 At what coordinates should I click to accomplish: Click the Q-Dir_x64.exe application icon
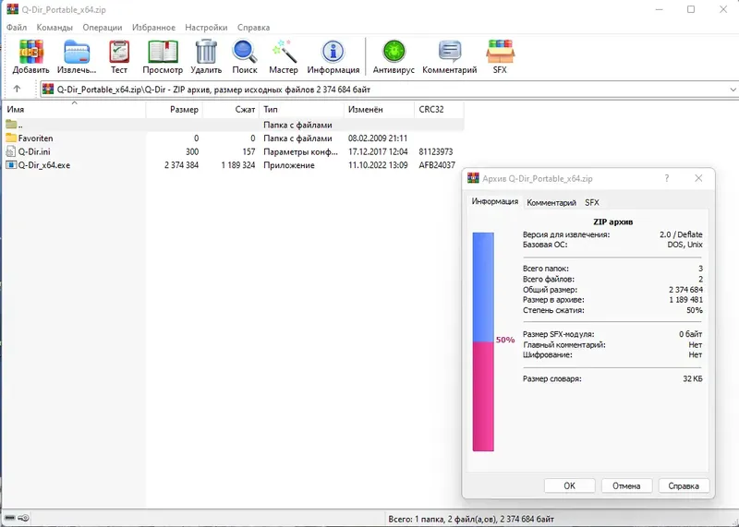click(11, 165)
